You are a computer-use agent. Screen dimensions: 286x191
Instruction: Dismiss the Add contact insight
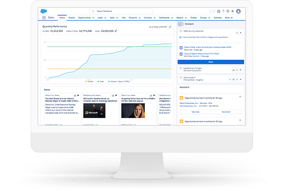pos(237,79)
